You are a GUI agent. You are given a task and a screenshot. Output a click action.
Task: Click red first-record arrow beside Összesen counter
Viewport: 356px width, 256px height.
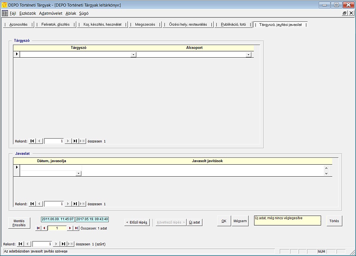tap(38, 228)
